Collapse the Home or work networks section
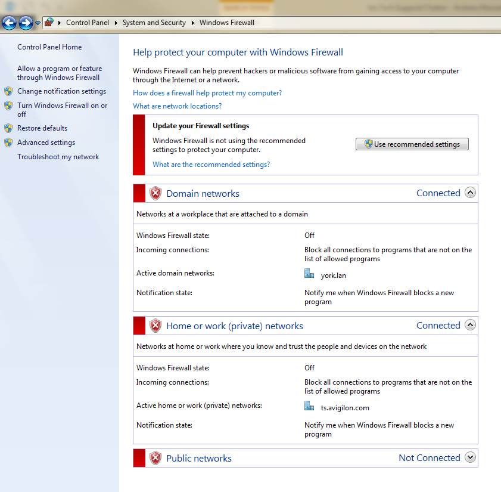Screen dimensions: 501x492 tap(470, 325)
